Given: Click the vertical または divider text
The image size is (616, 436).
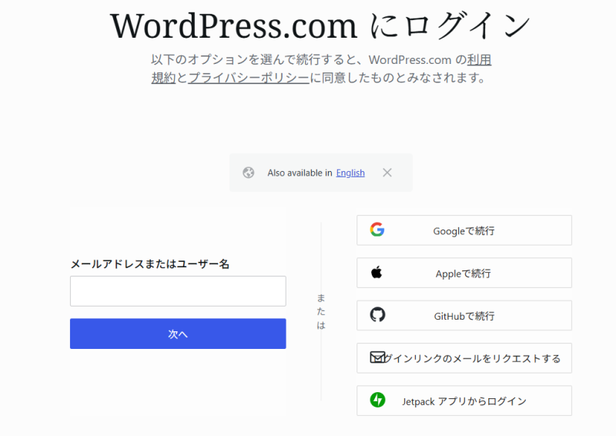Looking at the screenshot, I should point(321,311).
